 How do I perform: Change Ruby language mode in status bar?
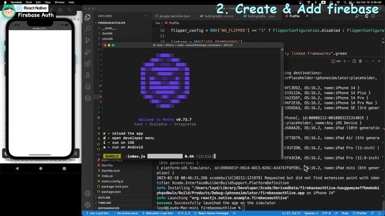tap(345, 214)
